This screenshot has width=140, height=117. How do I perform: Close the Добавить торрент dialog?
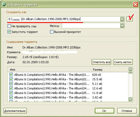pos(135,4)
